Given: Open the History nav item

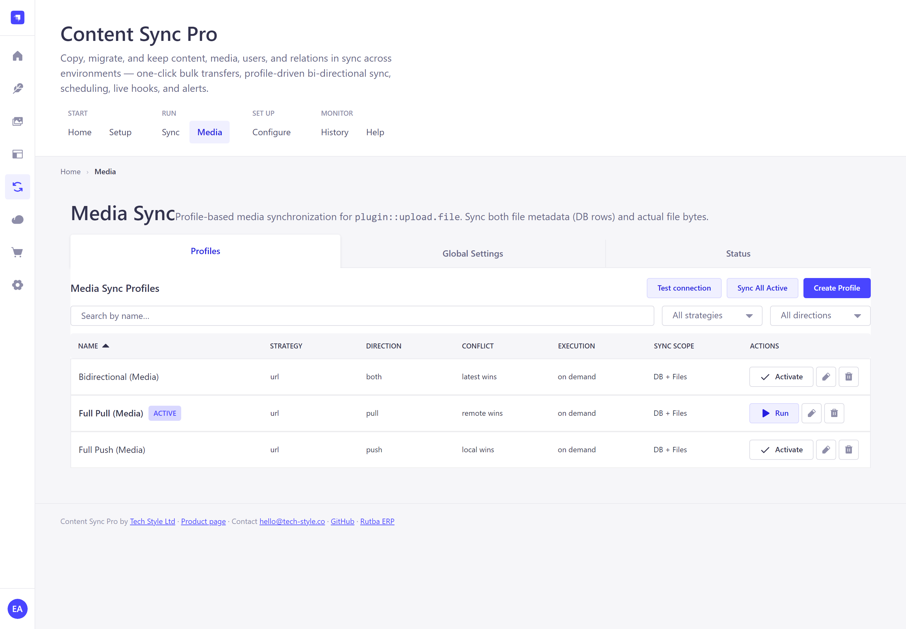Looking at the screenshot, I should click(334, 132).
